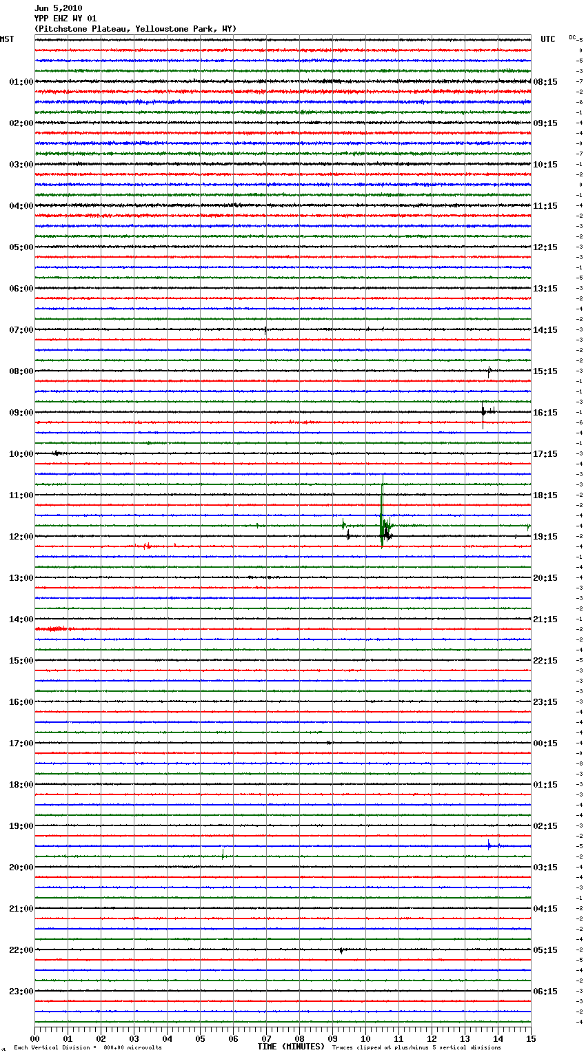Click the 11:00 MST time label
This screenshot has width=586, height=1057.
(x=21, y=495)
